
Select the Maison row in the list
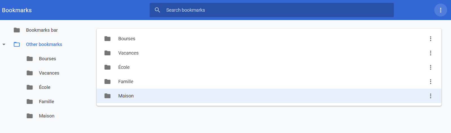coord(269,96)
